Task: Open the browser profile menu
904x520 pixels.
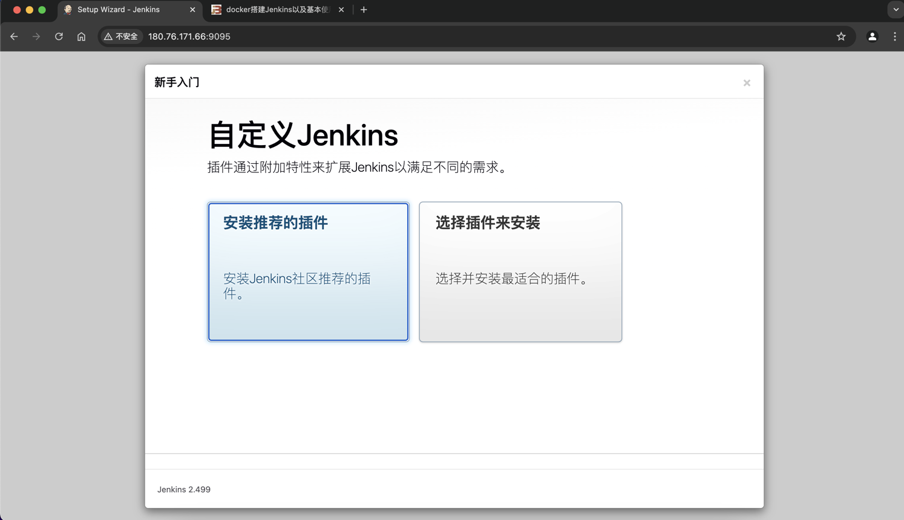Action: pos(872,36)
